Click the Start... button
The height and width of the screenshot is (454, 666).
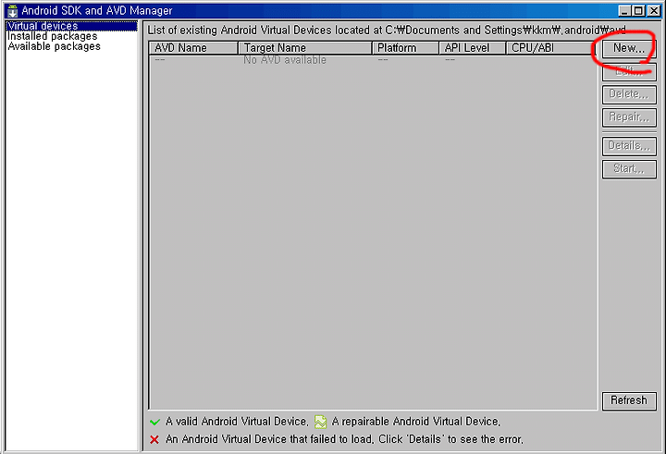pos(629,169)
